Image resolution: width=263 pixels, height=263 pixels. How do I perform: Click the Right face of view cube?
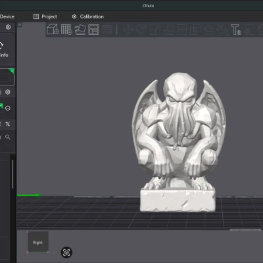37,242
